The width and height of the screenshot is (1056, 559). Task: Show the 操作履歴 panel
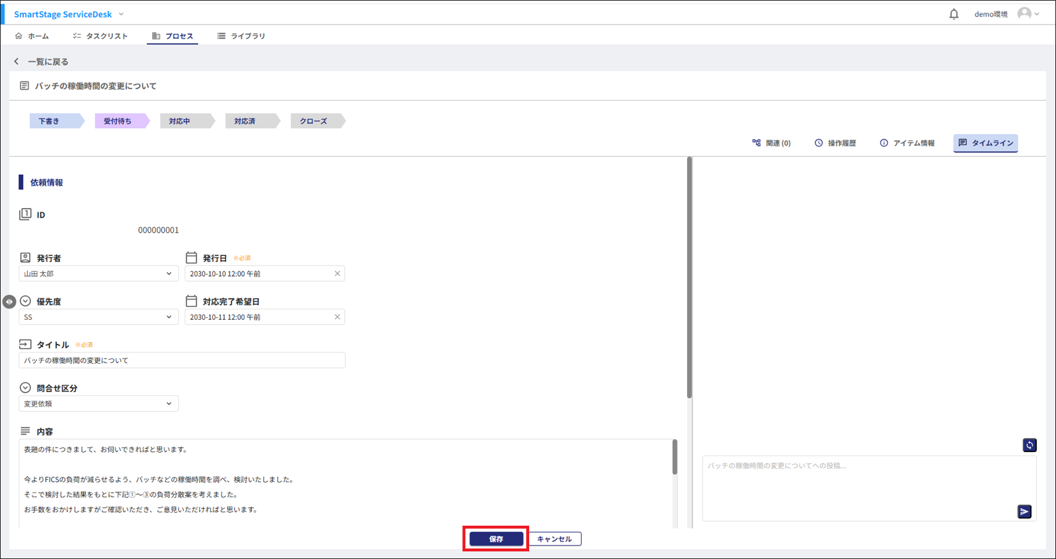835,143
